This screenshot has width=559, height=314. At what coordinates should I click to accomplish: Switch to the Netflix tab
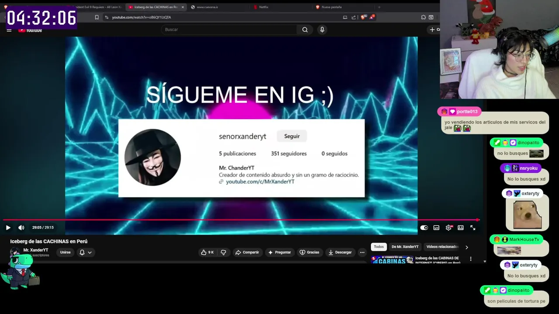coord(263,7)
